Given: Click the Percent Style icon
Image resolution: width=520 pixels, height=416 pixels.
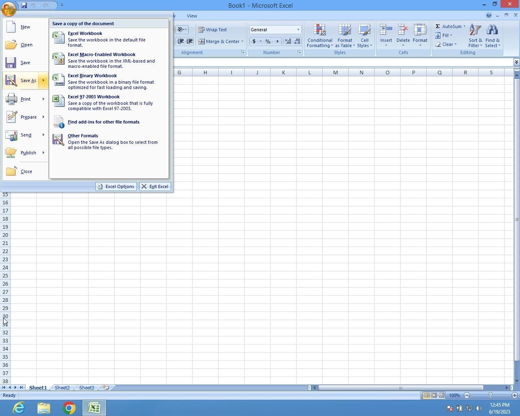Looking at the screenshot, I should (x=268, y=41).
